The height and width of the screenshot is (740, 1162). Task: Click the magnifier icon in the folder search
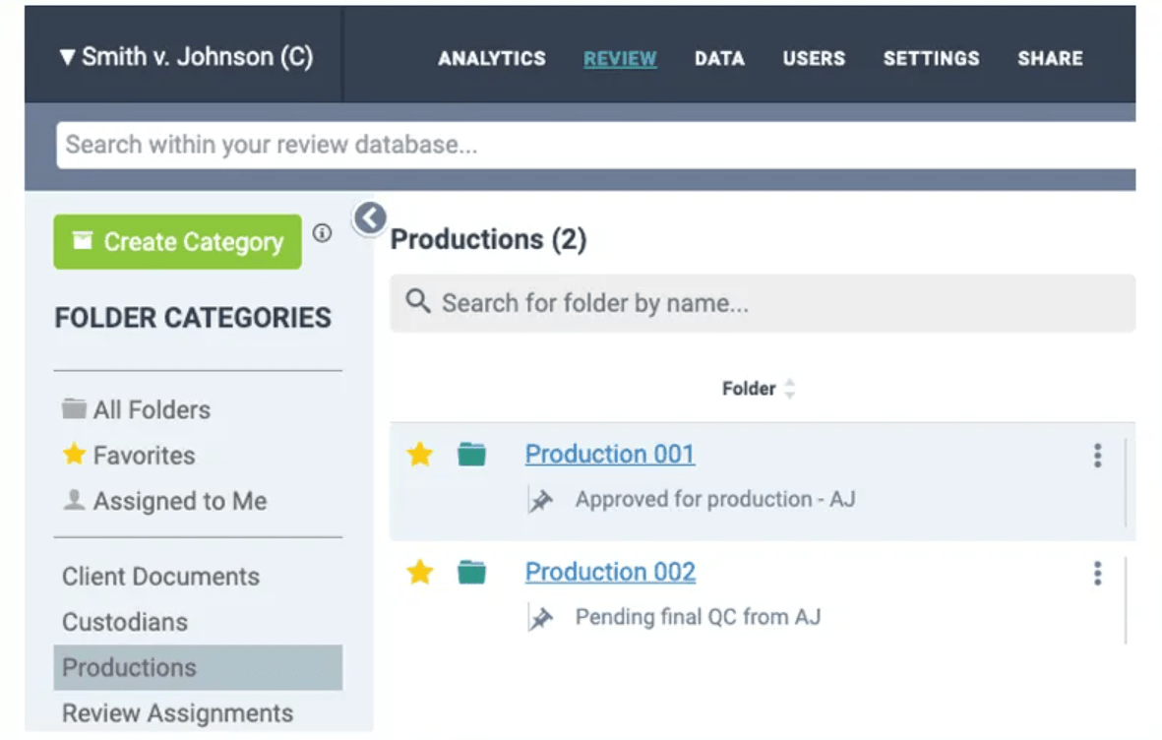pyautogui.click(x=418, y=301)
